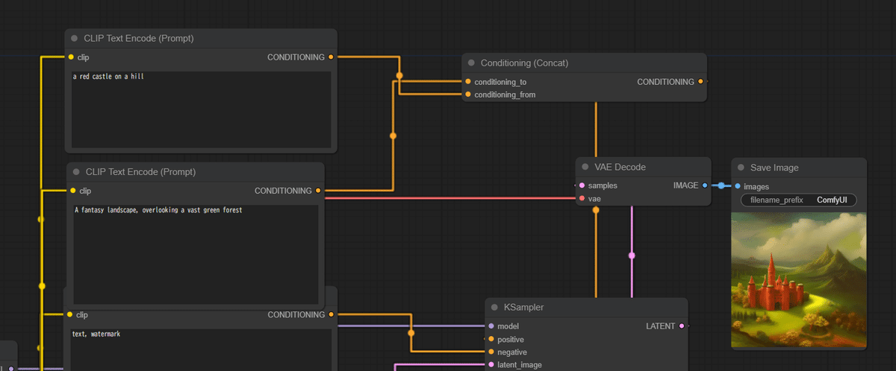896x371 pixels.
Task: Click the IMAGE output port on VAE Decode
Action: tap(705, 185)
